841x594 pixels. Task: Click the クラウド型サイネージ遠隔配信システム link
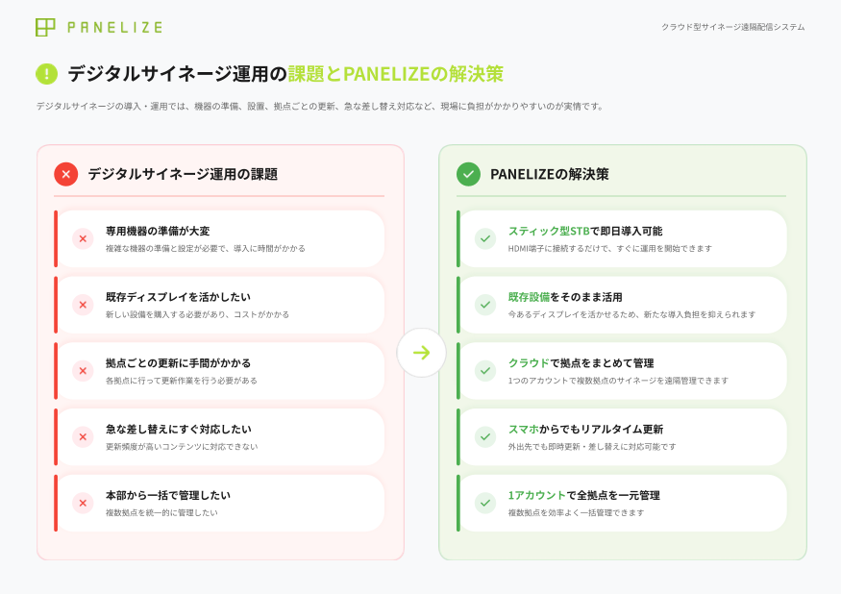tap(733, 28)
